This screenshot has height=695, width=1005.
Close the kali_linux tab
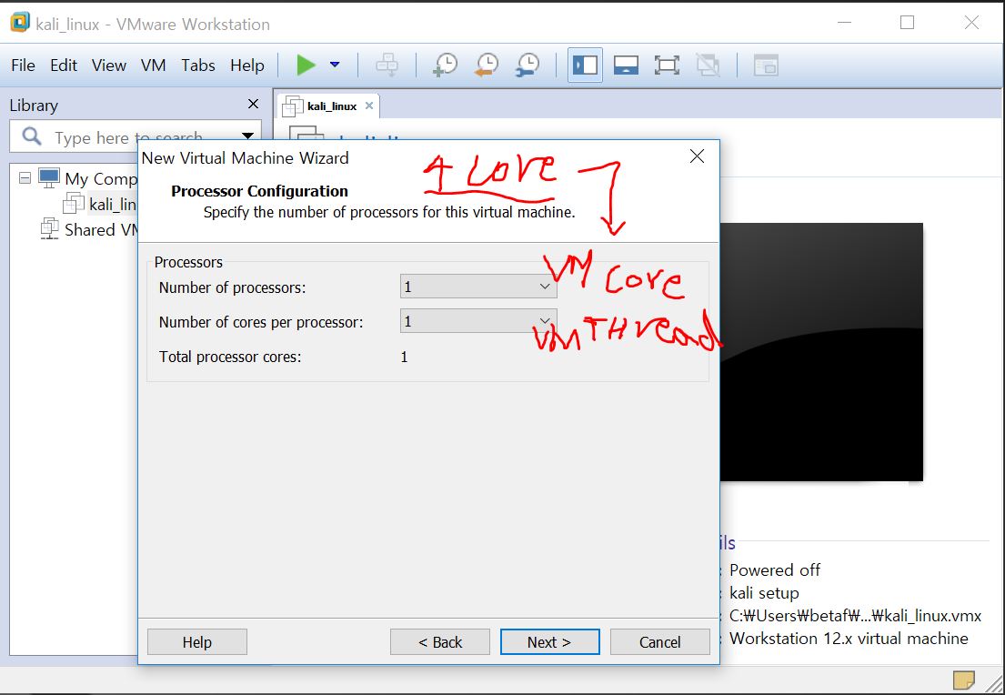pos(369,106)
